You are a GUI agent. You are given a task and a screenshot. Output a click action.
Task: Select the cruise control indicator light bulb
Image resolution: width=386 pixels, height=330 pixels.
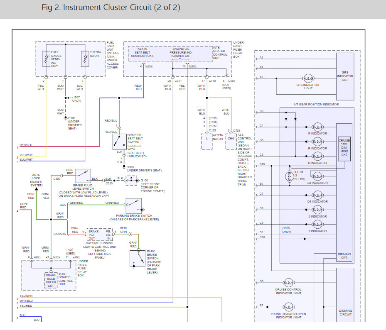coord(288,283)
